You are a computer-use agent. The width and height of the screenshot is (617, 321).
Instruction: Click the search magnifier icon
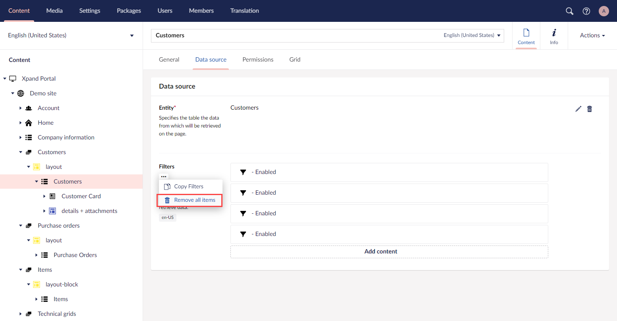(569, 11)
